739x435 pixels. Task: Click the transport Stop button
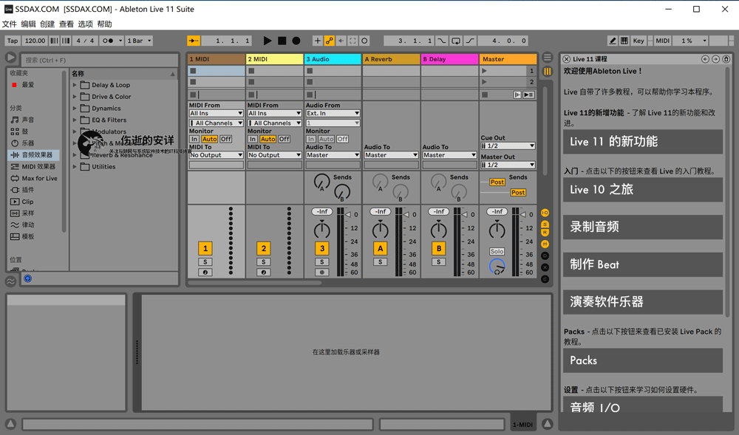(x=282, y=41)
